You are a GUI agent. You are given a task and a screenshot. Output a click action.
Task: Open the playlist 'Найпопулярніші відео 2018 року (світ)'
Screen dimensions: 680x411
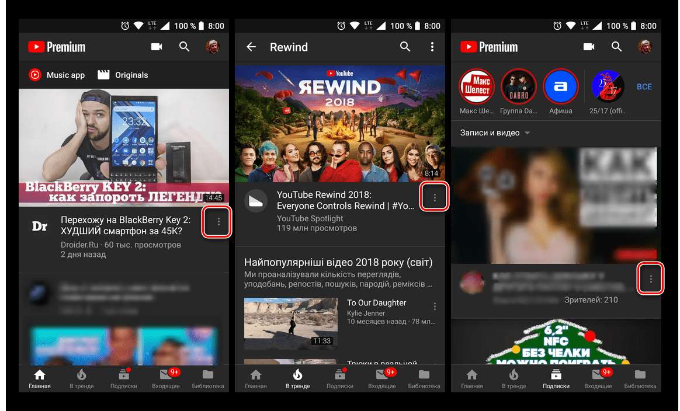338,262
